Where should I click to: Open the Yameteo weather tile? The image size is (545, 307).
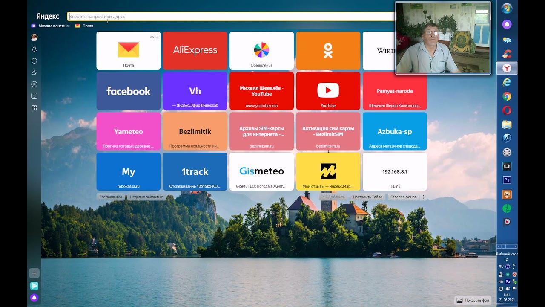click(129, 131)
